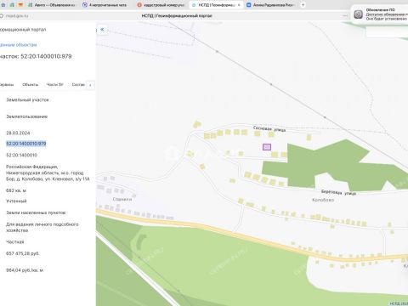Select the Части ЗУ tab
The image size is (408, 306).
[x=54, y=85]
